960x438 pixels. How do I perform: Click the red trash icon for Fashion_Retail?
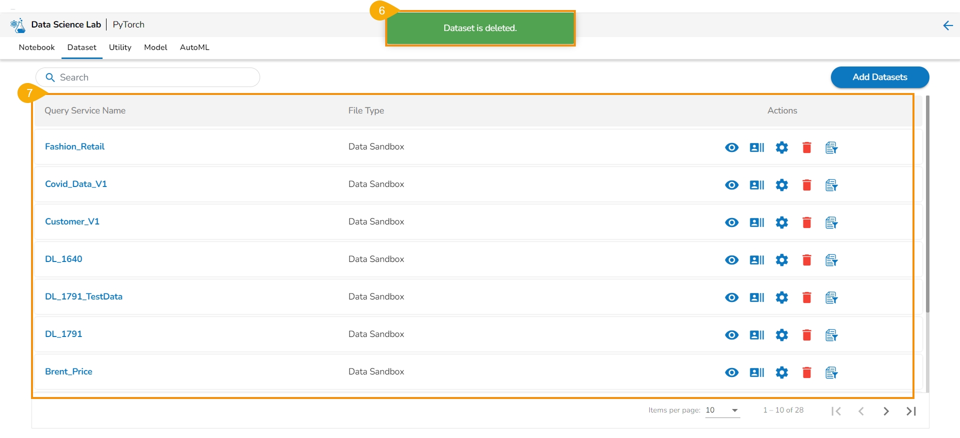[x=806, y=147]
